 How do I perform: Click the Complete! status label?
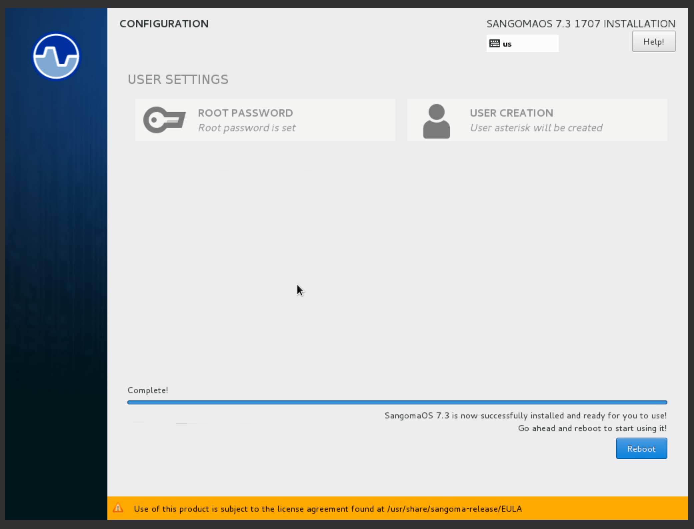(148, 390)
